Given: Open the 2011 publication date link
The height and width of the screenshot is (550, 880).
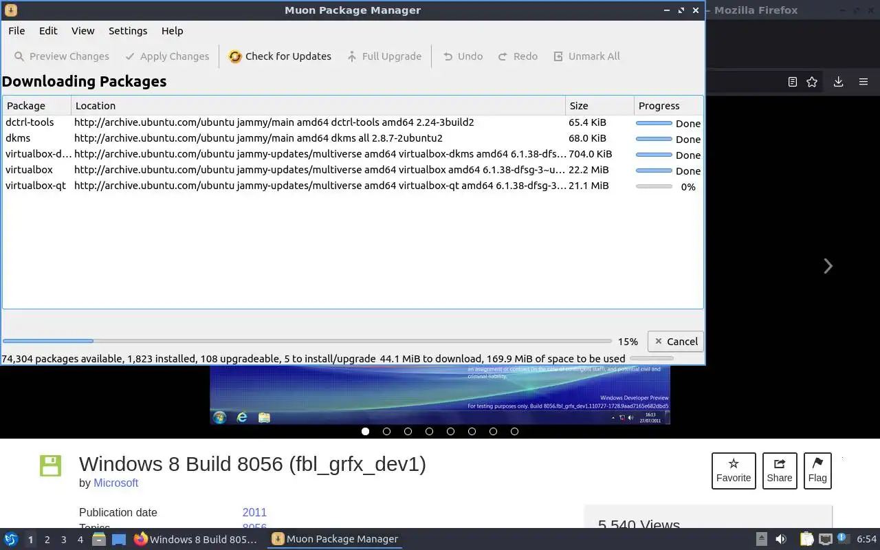Looking at the screenshot, I should (x=254, y=512).
